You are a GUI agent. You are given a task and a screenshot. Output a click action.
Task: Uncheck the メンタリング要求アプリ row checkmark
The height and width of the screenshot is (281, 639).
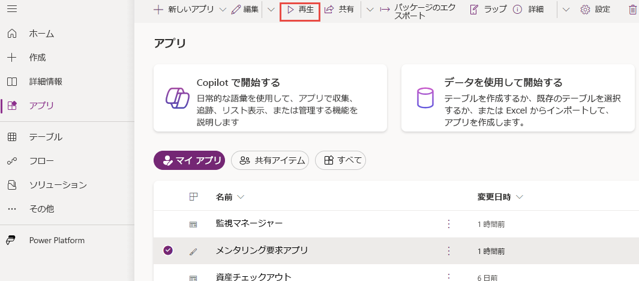pos(168,250)
